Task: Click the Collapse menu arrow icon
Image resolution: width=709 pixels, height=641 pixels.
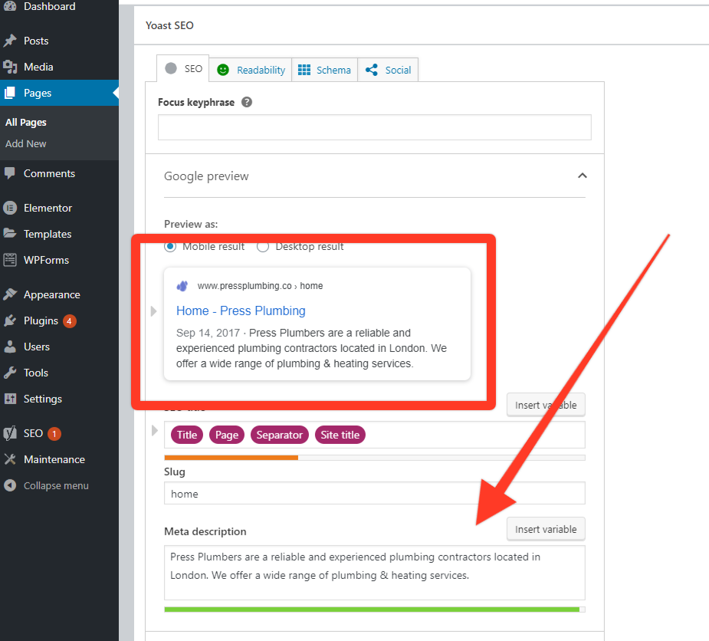Action: coord(10,485)
